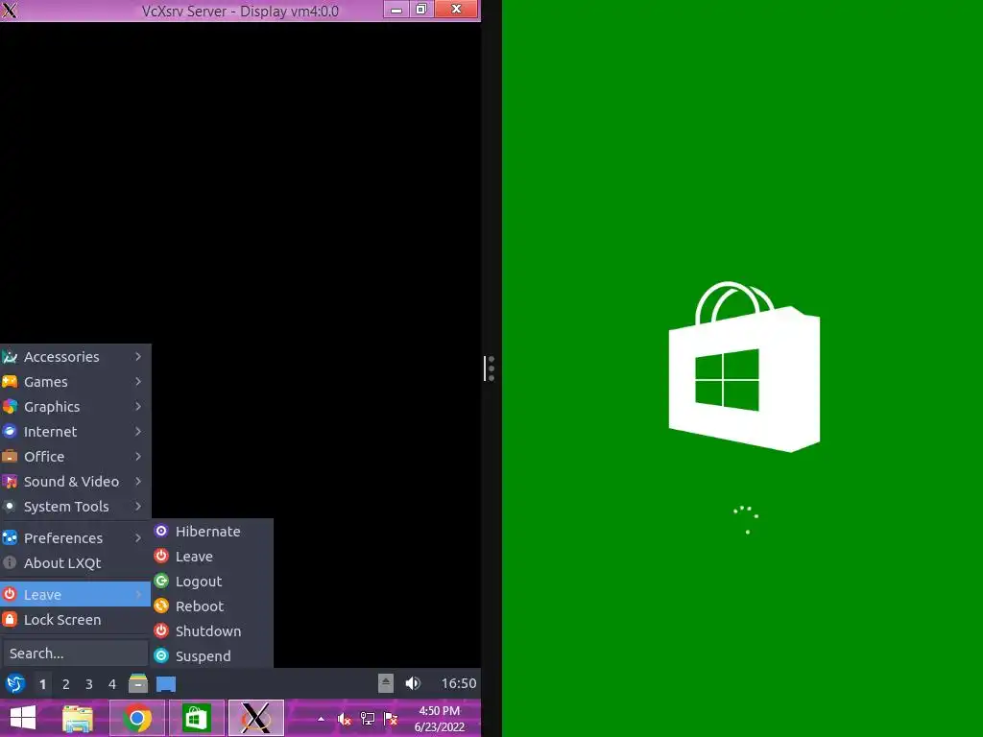
Task: Select Lock Screen menu entry
Action: coord(75,620)
